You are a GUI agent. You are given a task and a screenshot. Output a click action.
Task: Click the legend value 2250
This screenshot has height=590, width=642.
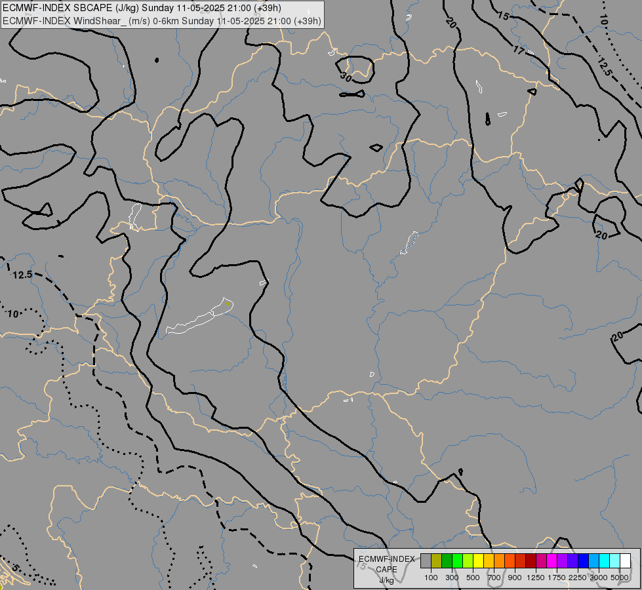pyautogui.click(x=577, y=578)
